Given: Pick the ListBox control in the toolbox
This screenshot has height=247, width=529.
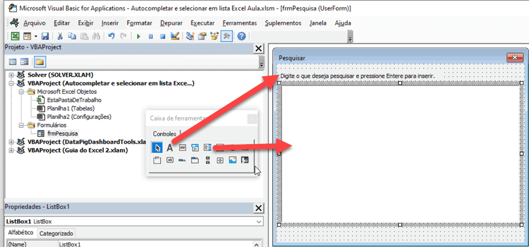Looking at the screenshot, I should [207, 148].
